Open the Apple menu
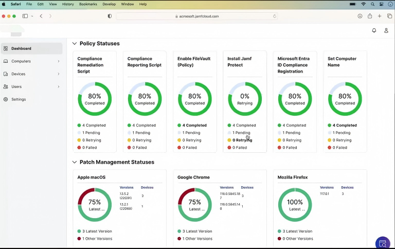This screenshot has height=249, width=395. [x=4, y=4]
